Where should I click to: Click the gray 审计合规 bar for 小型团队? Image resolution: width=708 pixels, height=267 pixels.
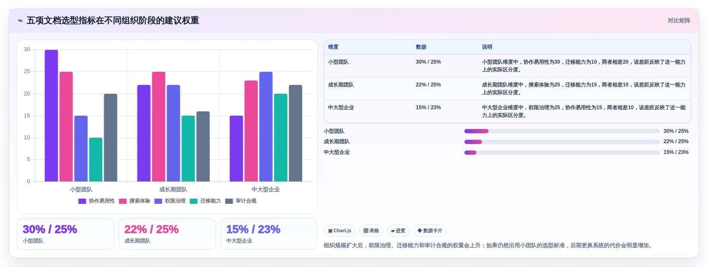pyautogui.click(x=110, y=138)
